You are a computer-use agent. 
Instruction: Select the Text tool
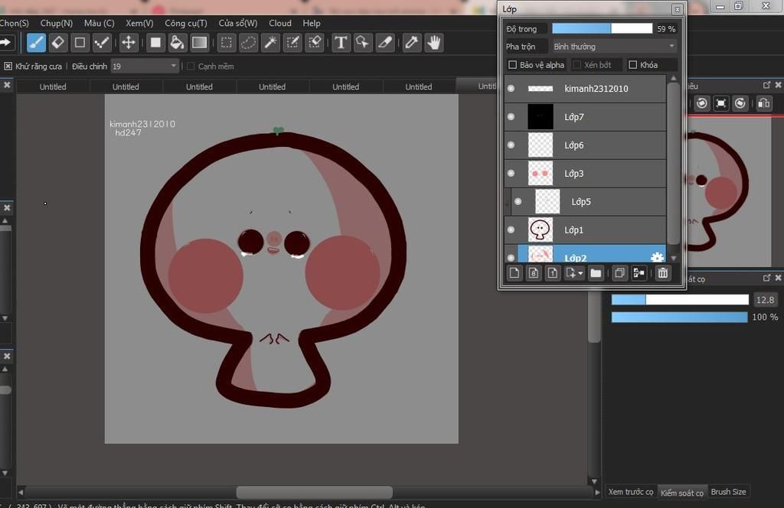click(341, 43)
